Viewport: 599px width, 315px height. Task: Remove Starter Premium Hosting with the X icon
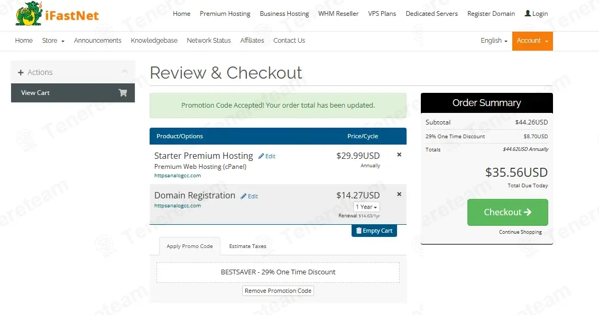[x=399, y=155]
